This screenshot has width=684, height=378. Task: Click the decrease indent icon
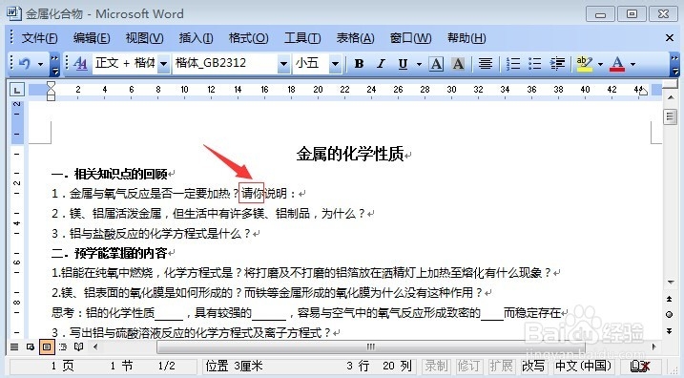(x=557, y=64)
